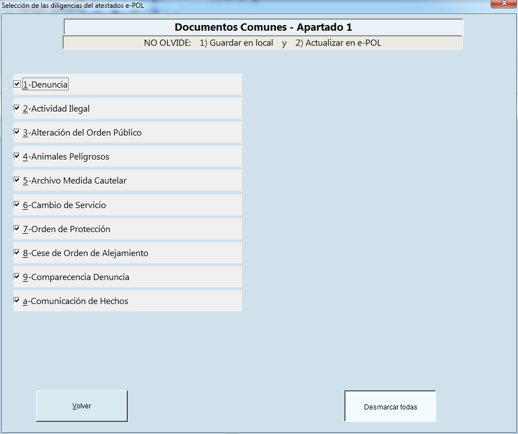Uncheck the 1-Denuncia checkbox

(17, 84)
